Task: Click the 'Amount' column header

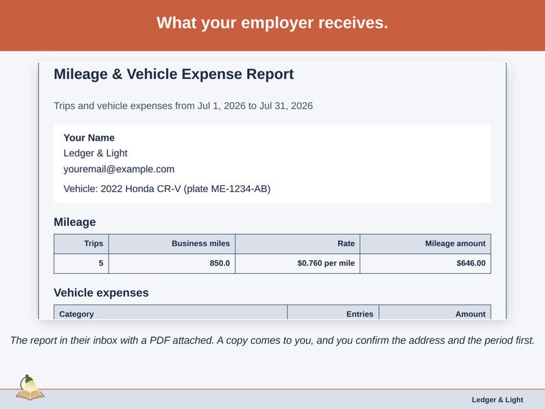Action: (x=435, y=312)
